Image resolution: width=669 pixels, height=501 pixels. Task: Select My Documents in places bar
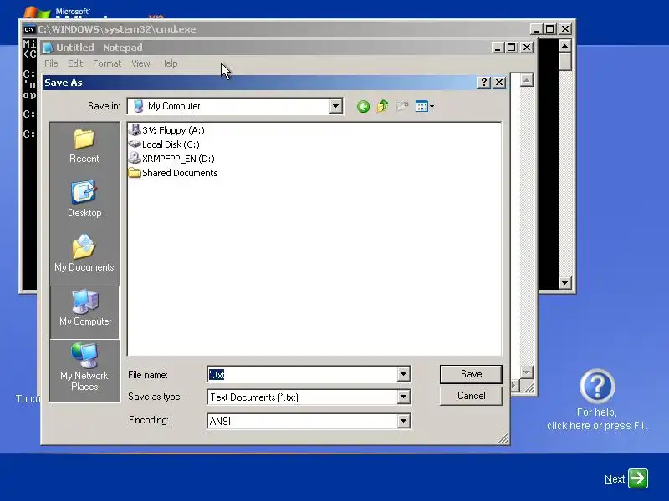[x=84, y=253]
